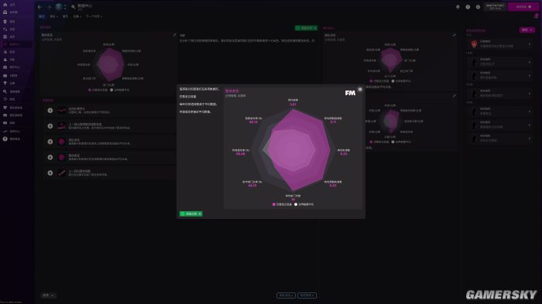This screenshot has width=542, height=304.
Task: Click the search magnifier in the top bar
Action: coord(73,6)
